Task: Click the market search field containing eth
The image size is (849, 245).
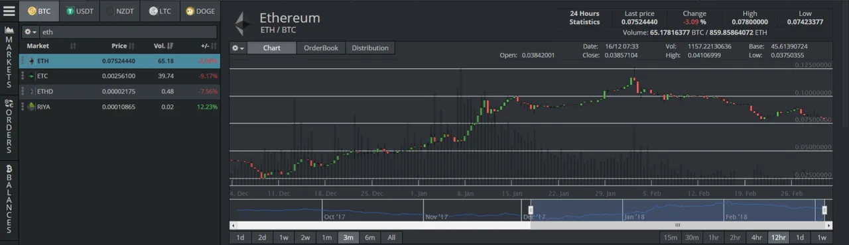Action: click(x=128, y=32)
